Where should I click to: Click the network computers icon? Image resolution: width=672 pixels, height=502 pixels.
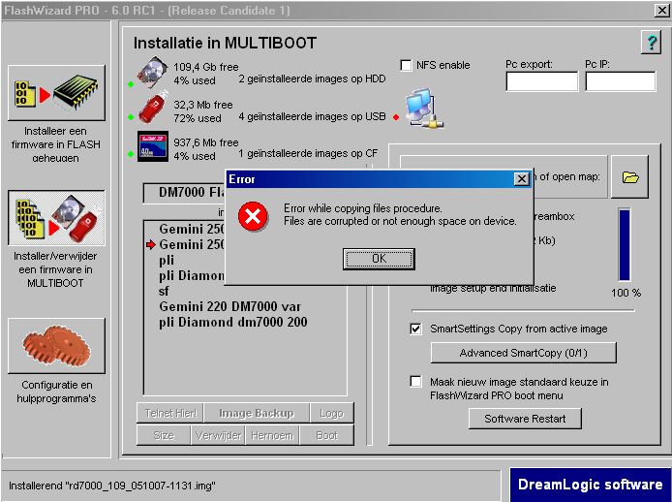pyautogui.click(x=424, y=109)
